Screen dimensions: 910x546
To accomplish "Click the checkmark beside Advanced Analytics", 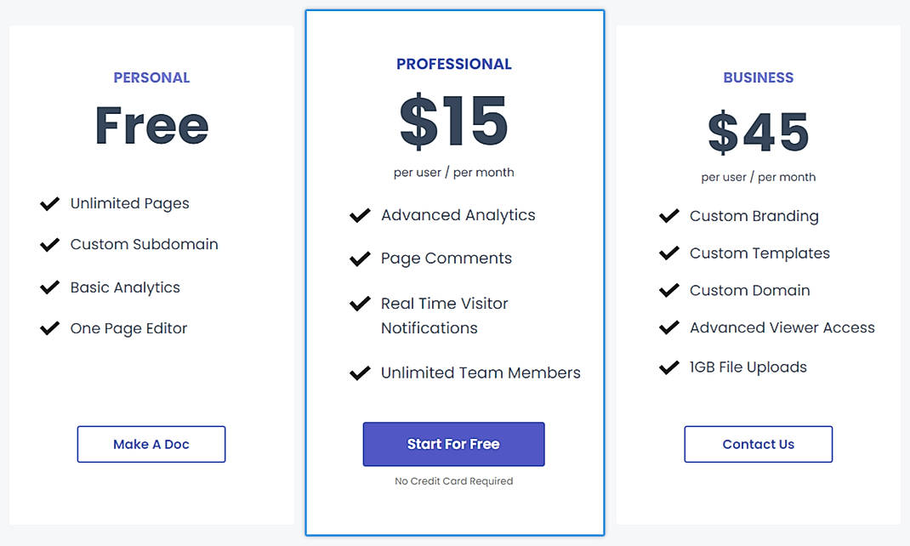I will (360, 215).
